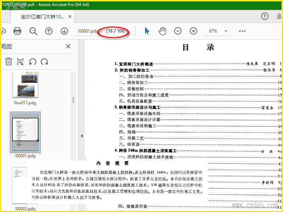Viewport: 283px width, 212px height.
Task: Close the thumbnails panel
Action: (x=68, y=46)
